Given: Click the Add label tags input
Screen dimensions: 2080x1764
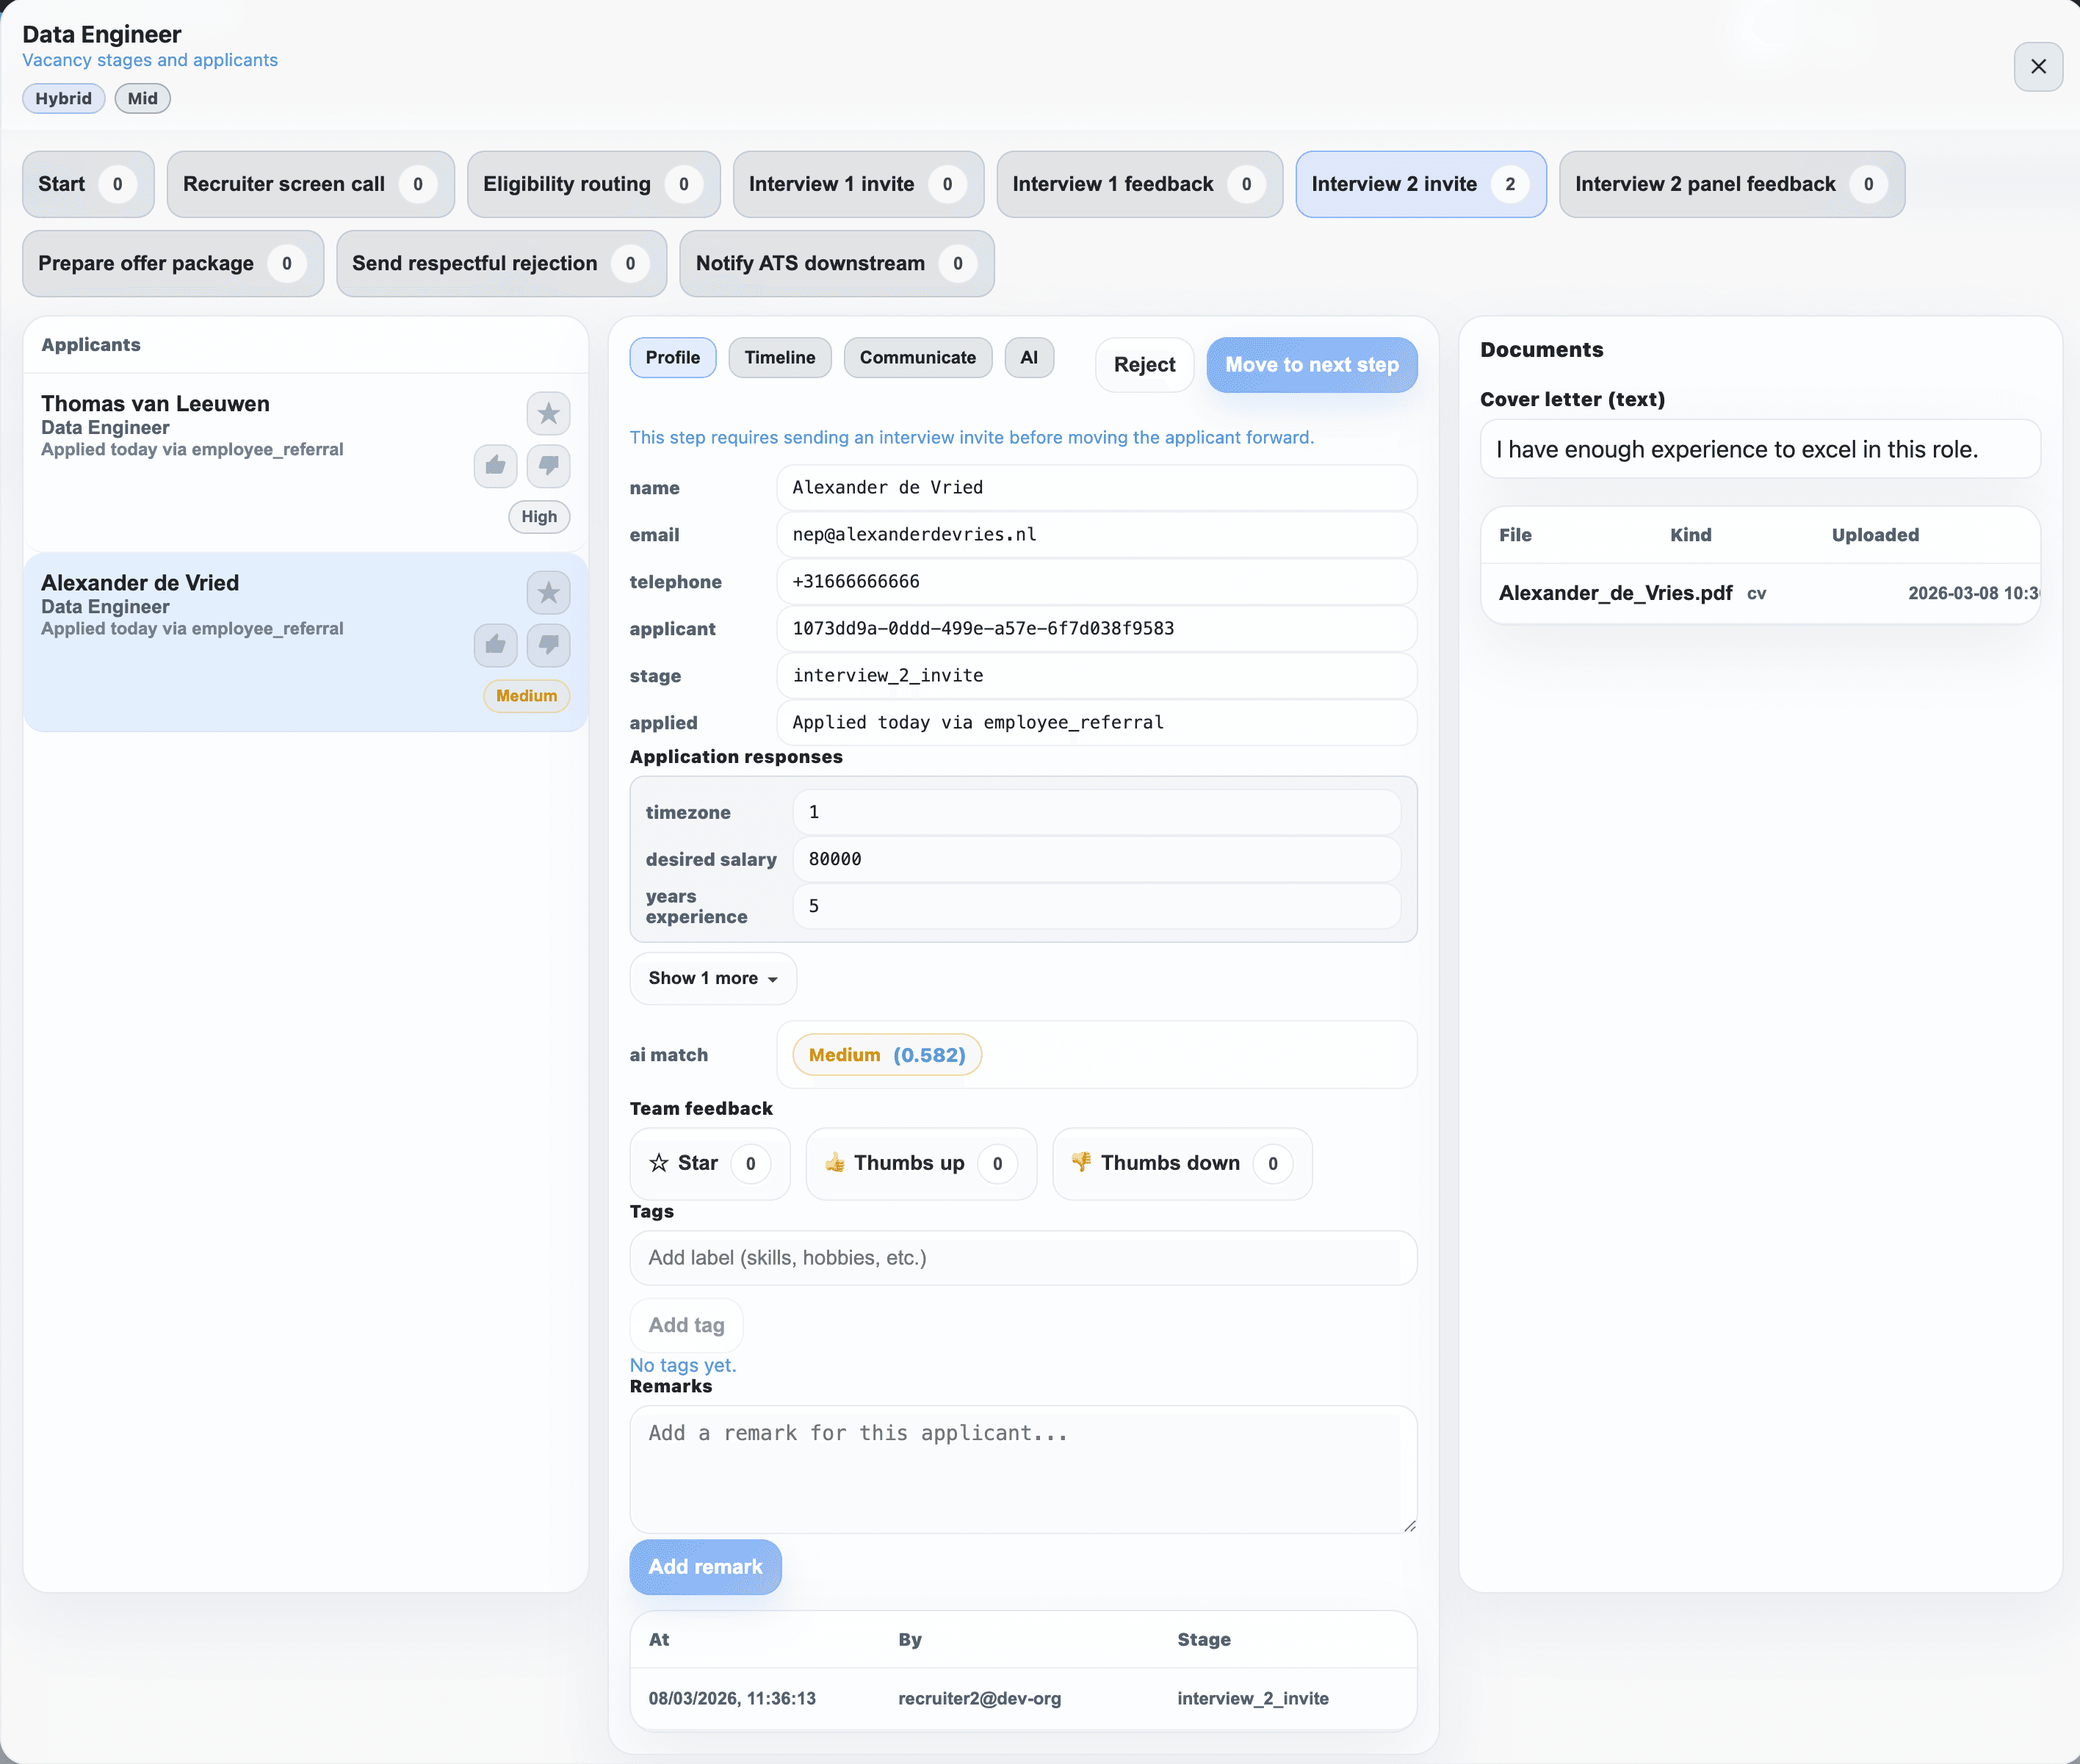Looking at the screenshot, I should click(1021, 1258).
